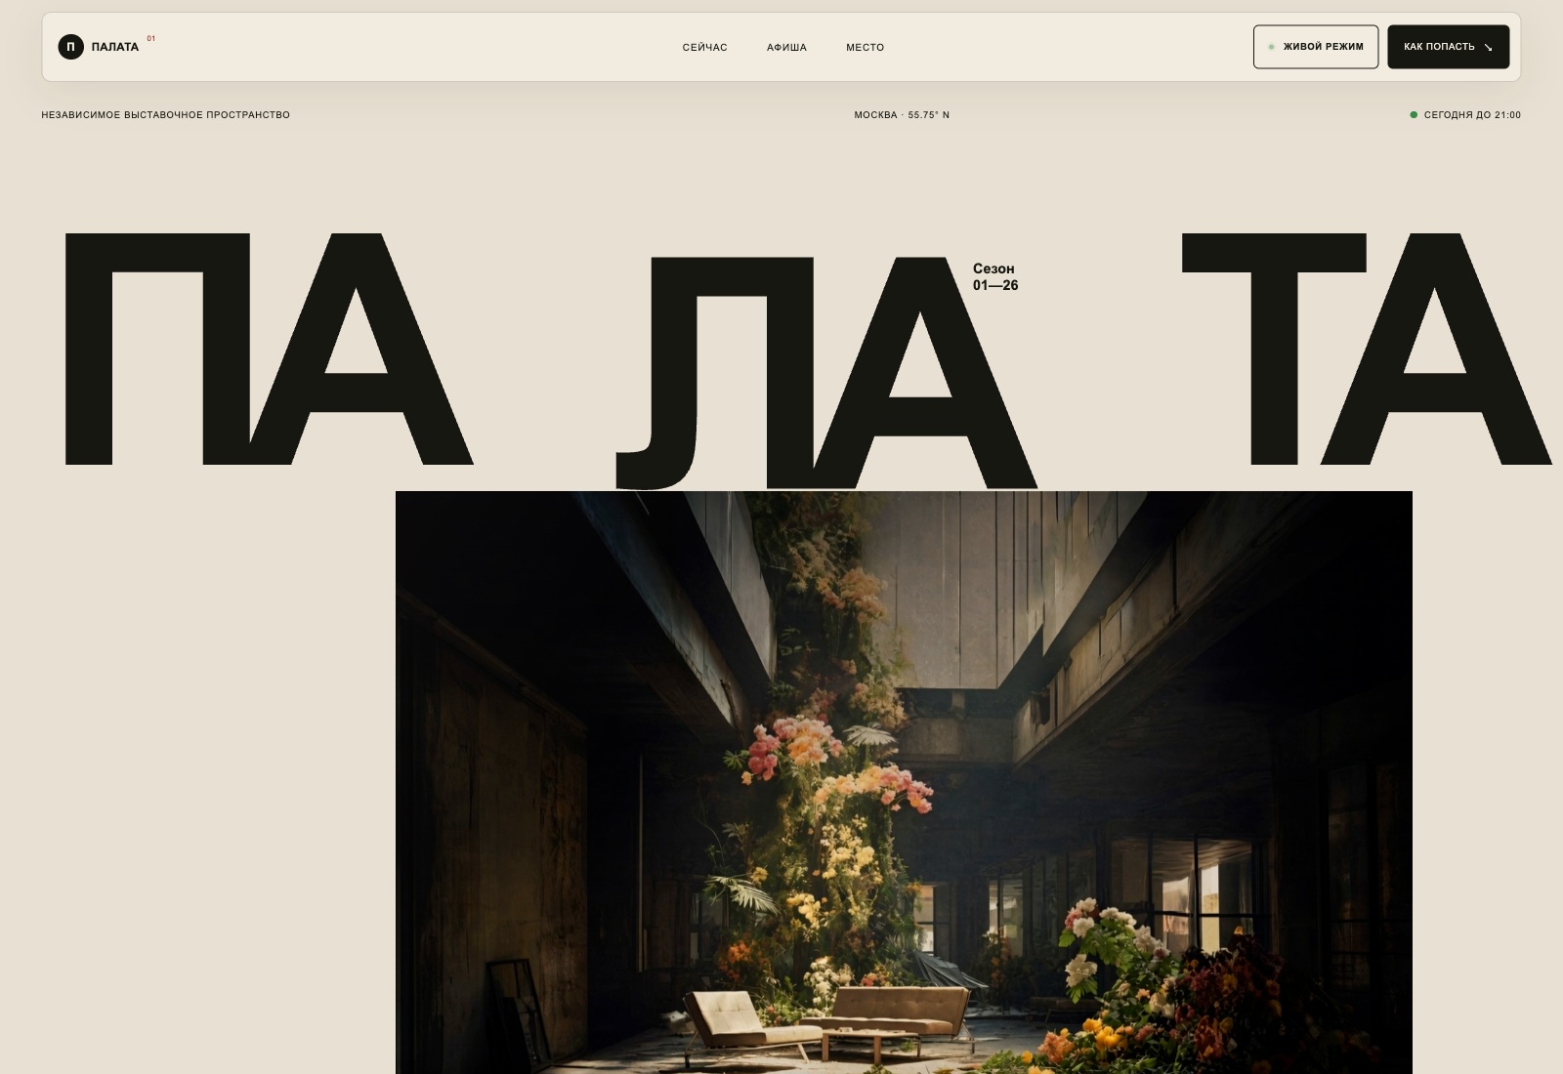
Task: Click the МОСКВА · 55.75° N location text
Action: pyautogui.click(x=902, y=115)
